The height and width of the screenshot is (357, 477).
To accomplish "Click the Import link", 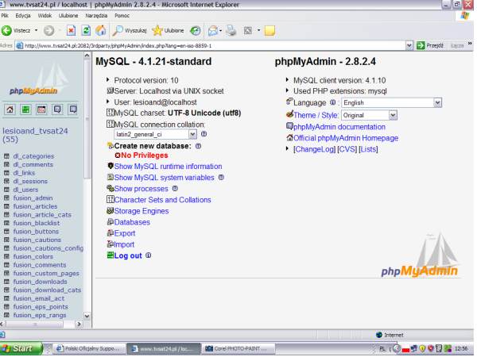I will (124, 244).
